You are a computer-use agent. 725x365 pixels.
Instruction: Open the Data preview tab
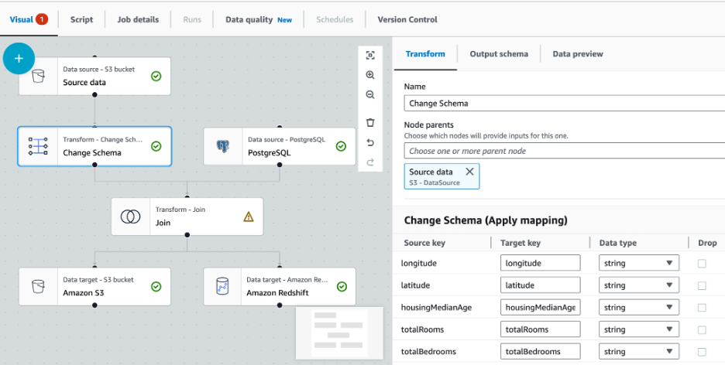[x=578, y=54]
